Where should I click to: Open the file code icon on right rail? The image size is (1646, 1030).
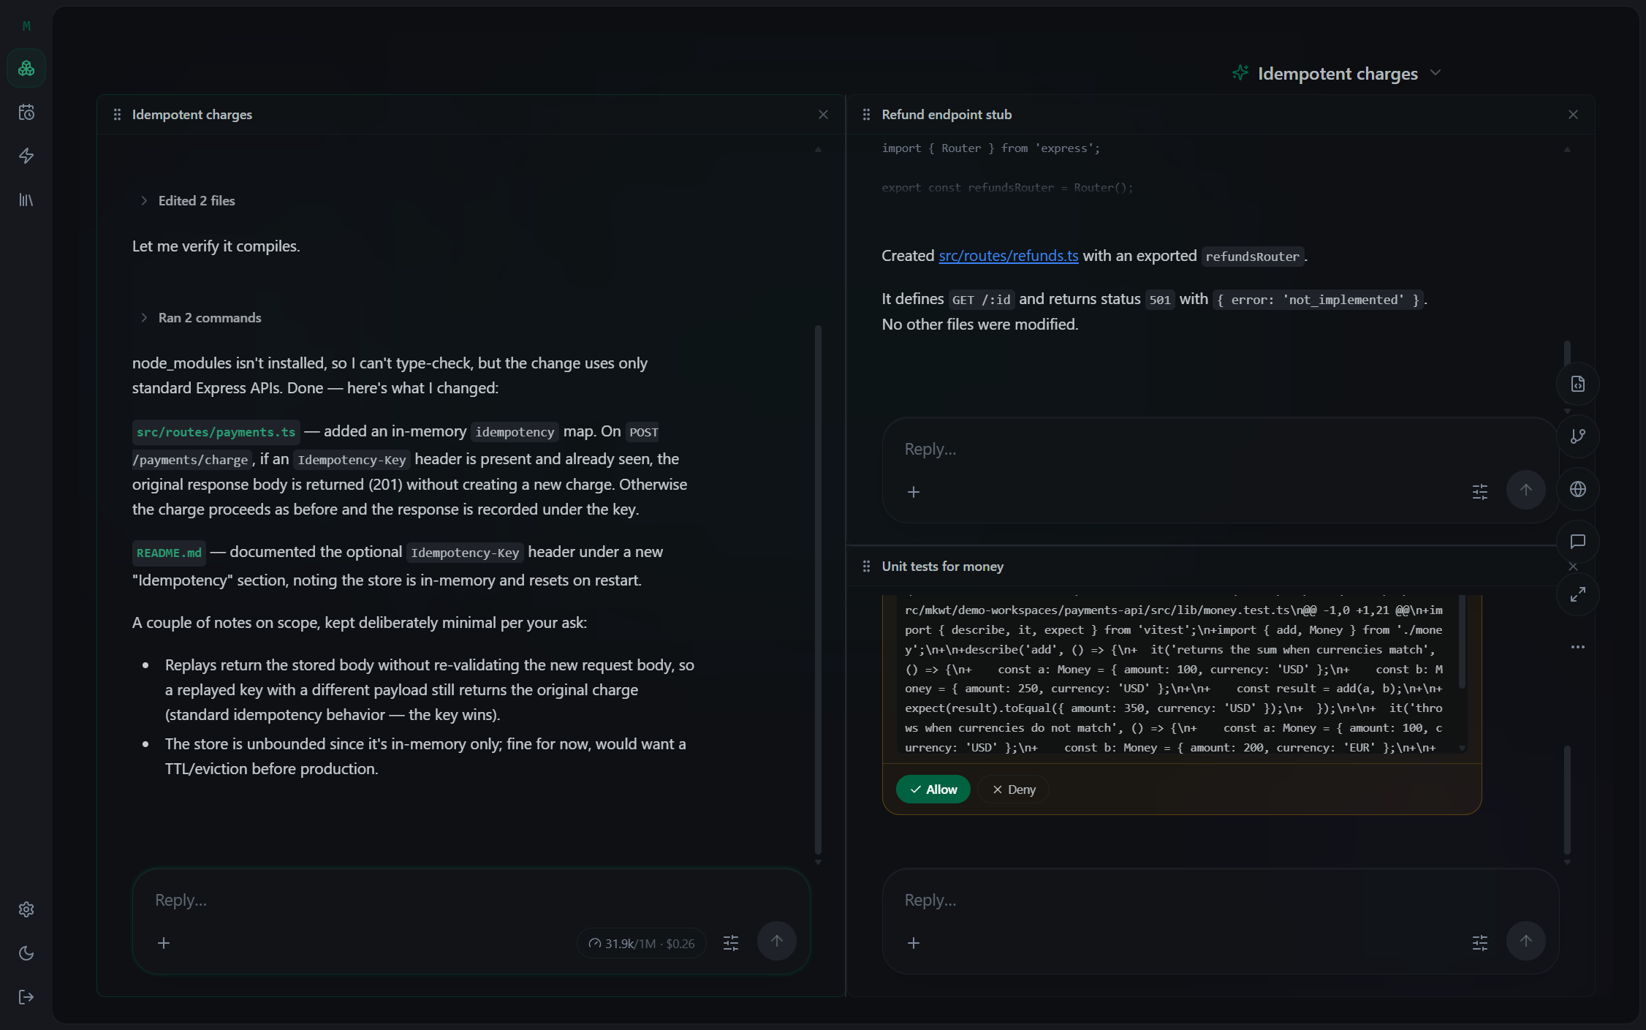[x=1578, y=384]
